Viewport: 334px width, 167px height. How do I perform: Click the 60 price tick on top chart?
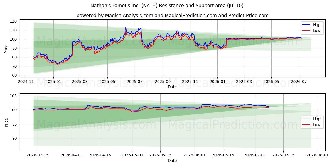point(15,75)
